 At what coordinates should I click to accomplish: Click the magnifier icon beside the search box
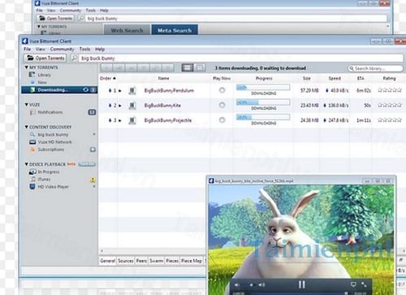click(74, 58)
